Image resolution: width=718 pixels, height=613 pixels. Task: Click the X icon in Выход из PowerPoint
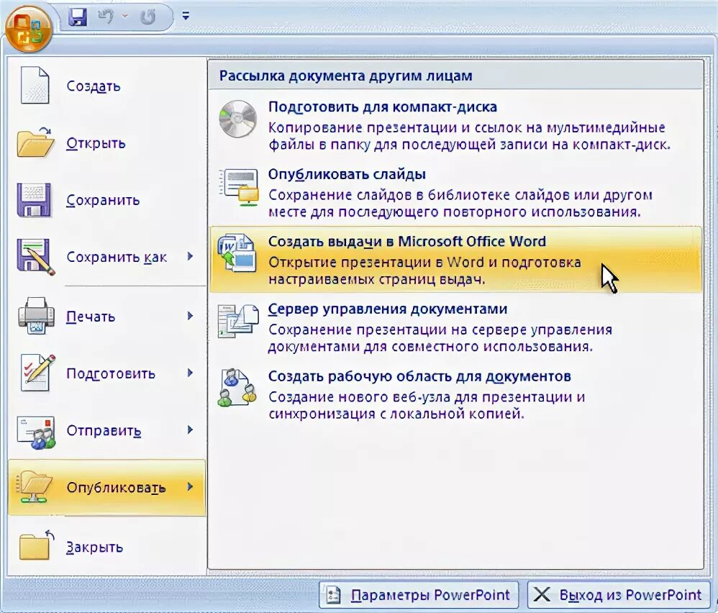(x=542, y=595)
